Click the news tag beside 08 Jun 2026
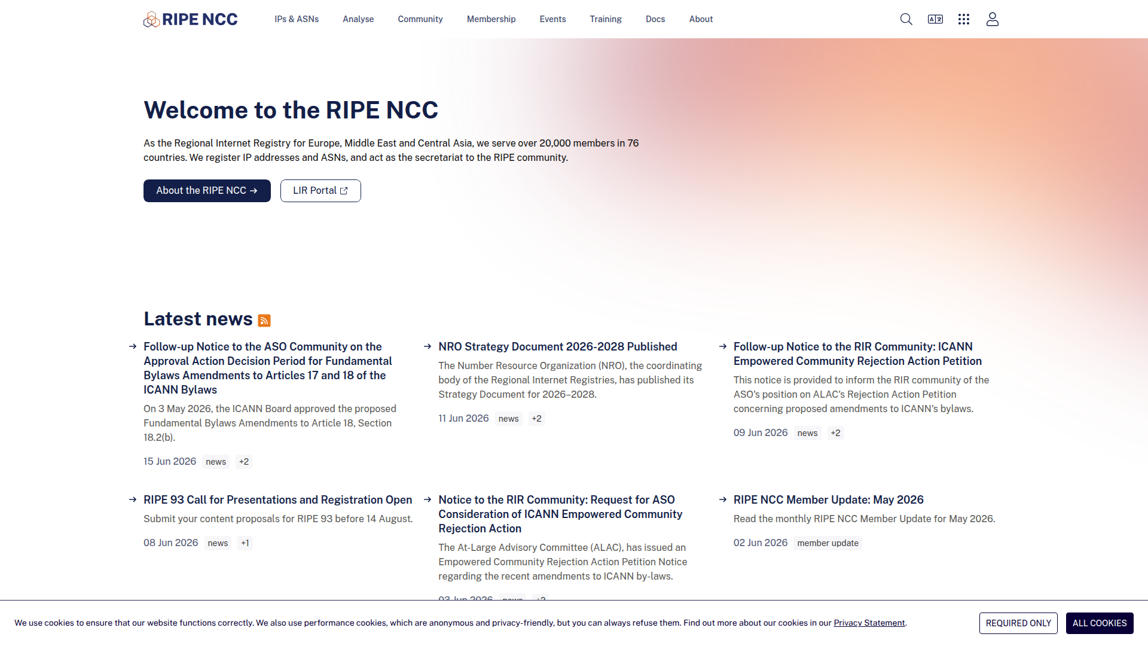This screenshot has width=1148, height=646. 218,543
